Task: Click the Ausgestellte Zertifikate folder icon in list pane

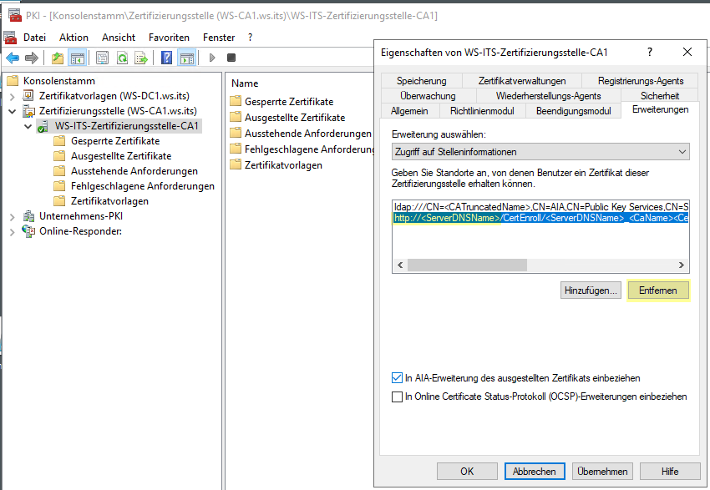Action: [x=236, y=117]
